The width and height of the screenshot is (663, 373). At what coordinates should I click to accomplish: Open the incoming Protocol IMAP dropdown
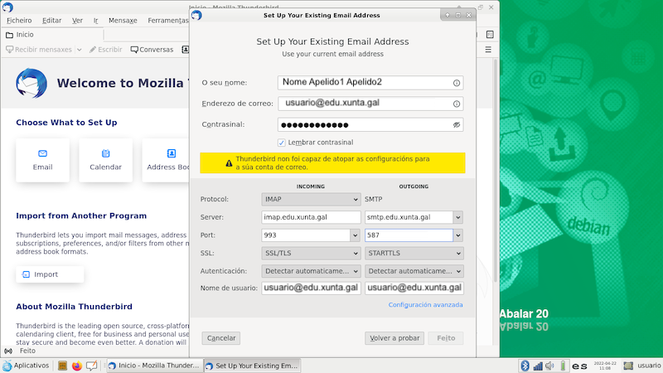point(310,200)
